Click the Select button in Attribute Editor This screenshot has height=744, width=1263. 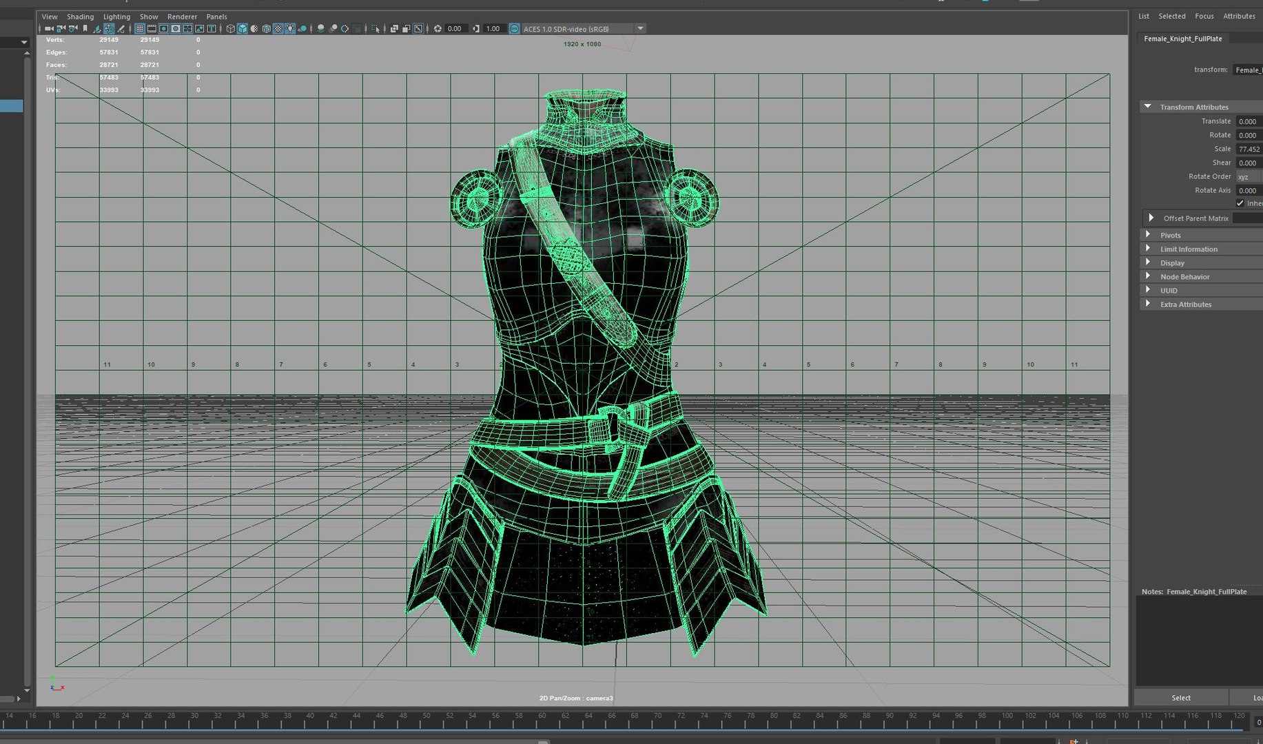(x=1181, y=698)
